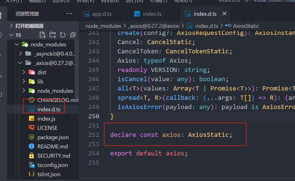Click line number 250 in gutter
The image size is (295, 181).
tap(94, 116)
